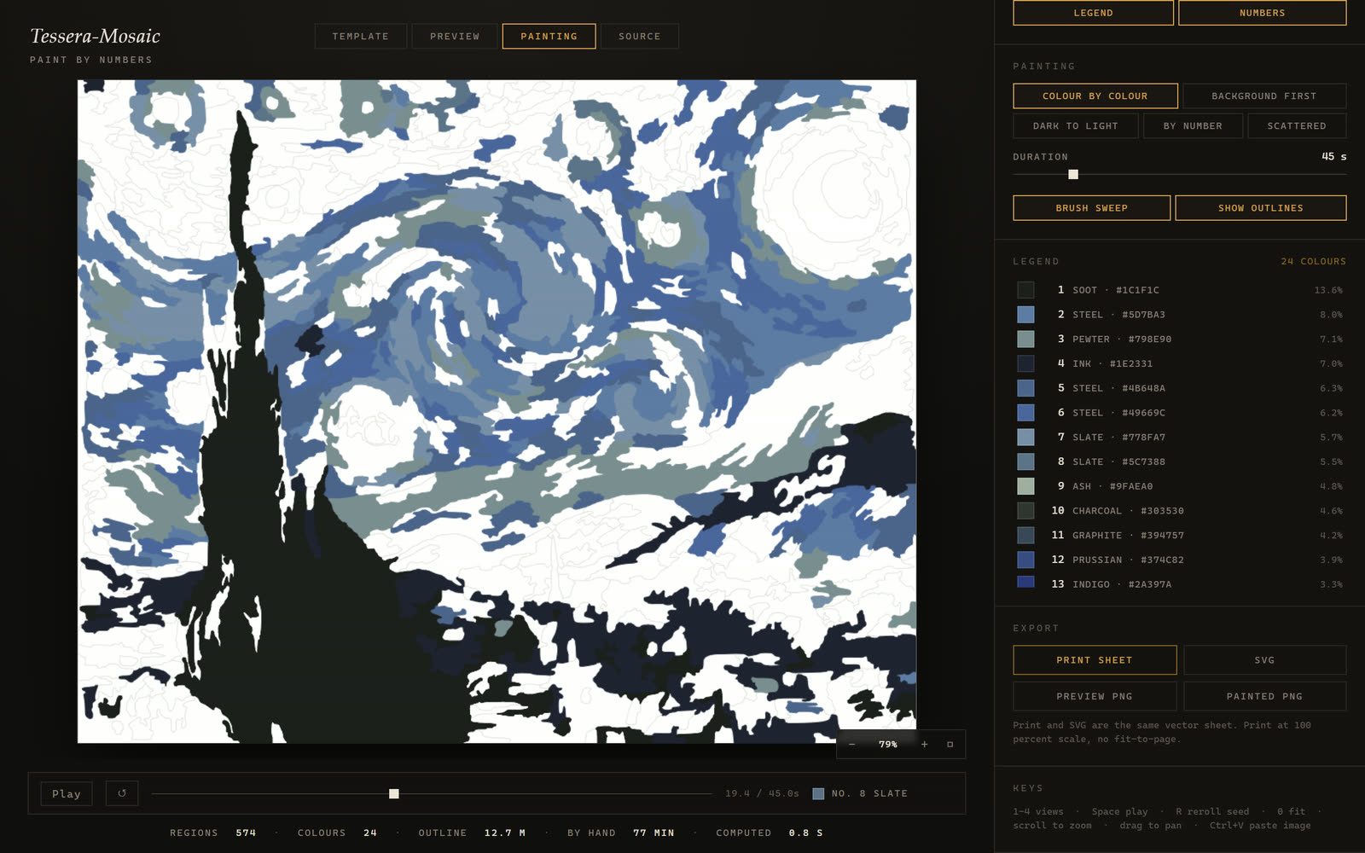Select the Painting tab

pyautogui.click(x=549, y=36)
